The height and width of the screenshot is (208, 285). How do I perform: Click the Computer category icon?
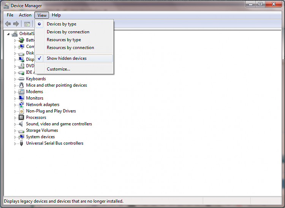pos(21,46)
